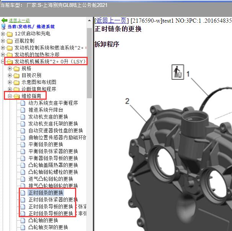The width and height of the screenshot is (232, 231).
Task: Click page icon beside 凸轮轴的更换
Action: [23, 221]
